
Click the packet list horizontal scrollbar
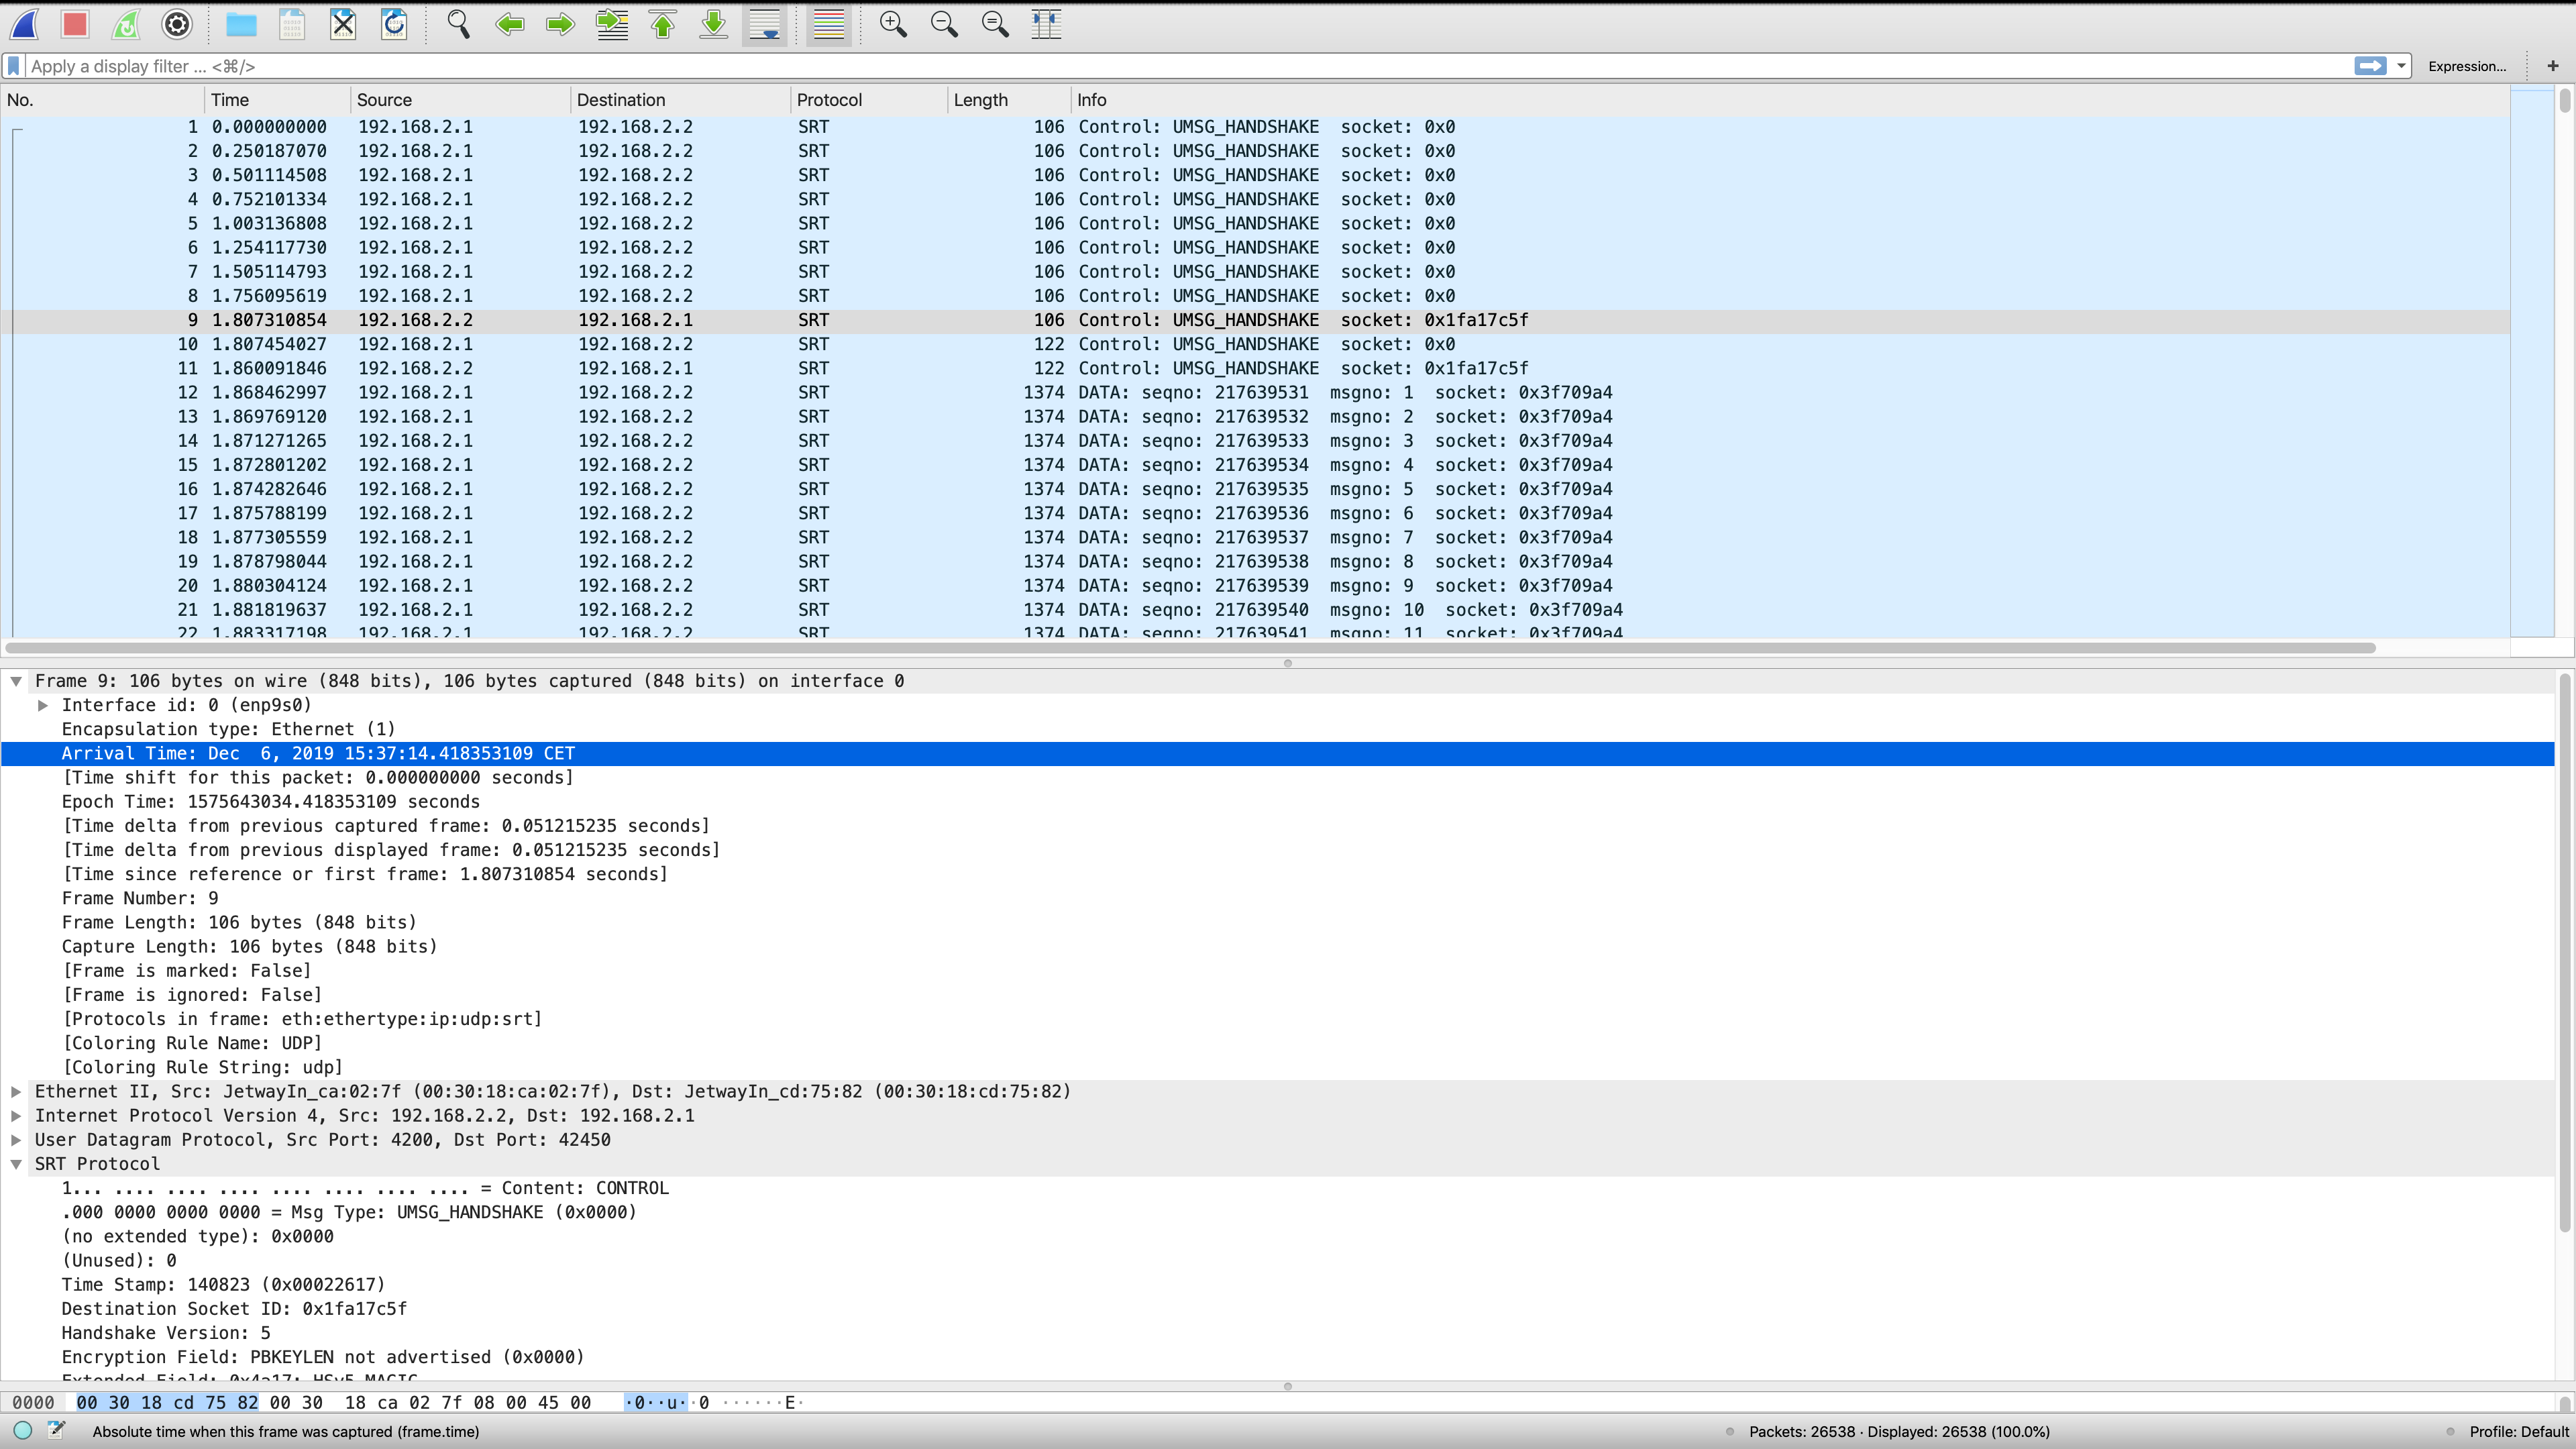(x=1190, y=648)
